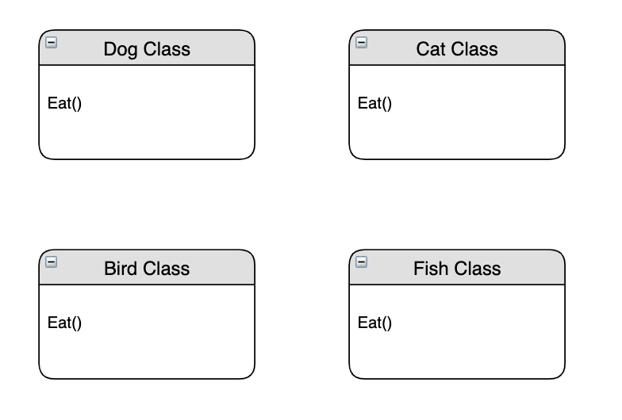
Task: Click the Eat() method in Bird Class
Action: (65, 323)
